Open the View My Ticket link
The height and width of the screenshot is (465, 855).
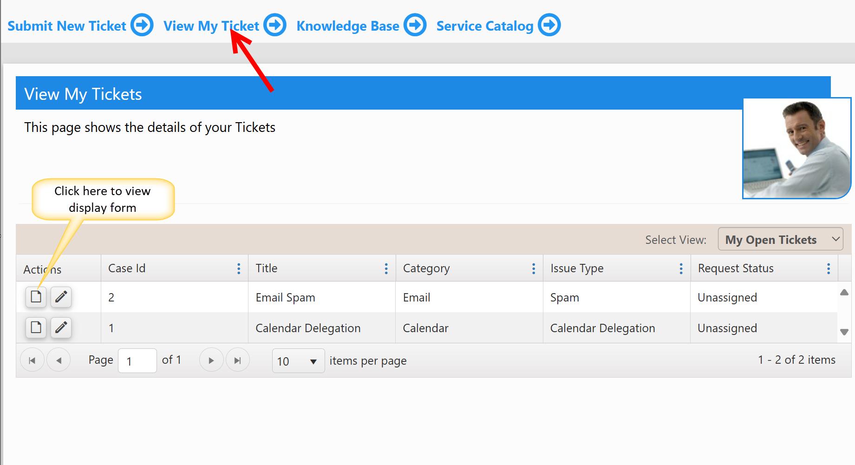coord(211,26)
